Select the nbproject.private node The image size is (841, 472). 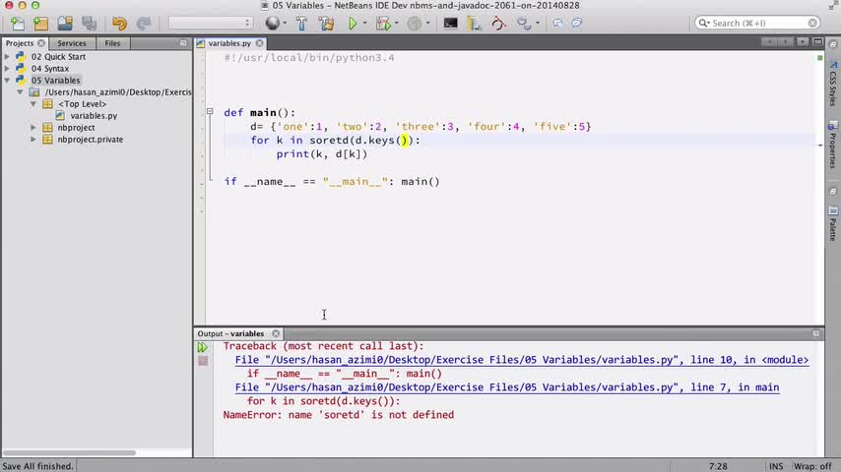pos(91,140)
